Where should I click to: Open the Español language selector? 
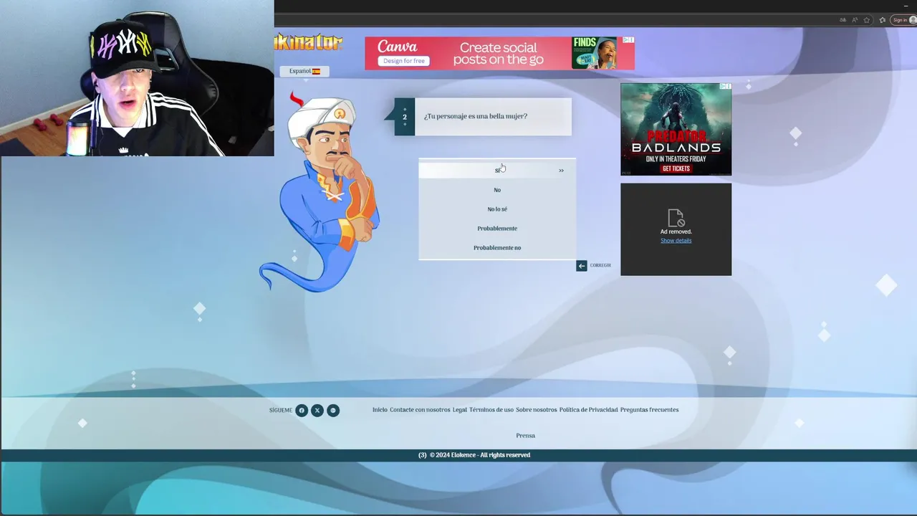tap(304, 71)
